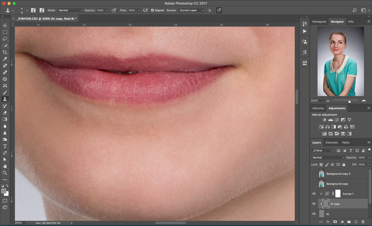This screenshot has height=226, width=372.
Task: Select the Zoom tool in toolbar
Action: tap(5, 173)
